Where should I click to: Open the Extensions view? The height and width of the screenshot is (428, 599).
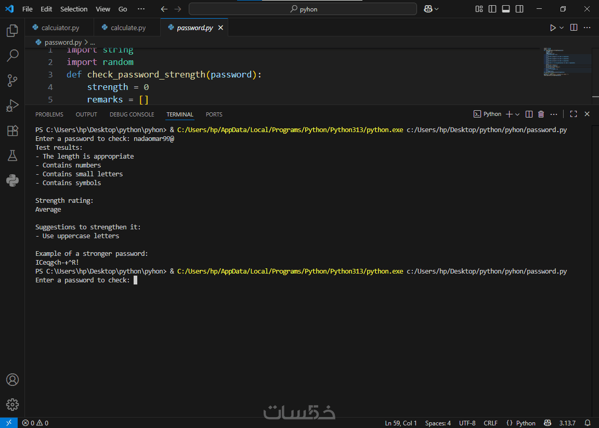12,131
